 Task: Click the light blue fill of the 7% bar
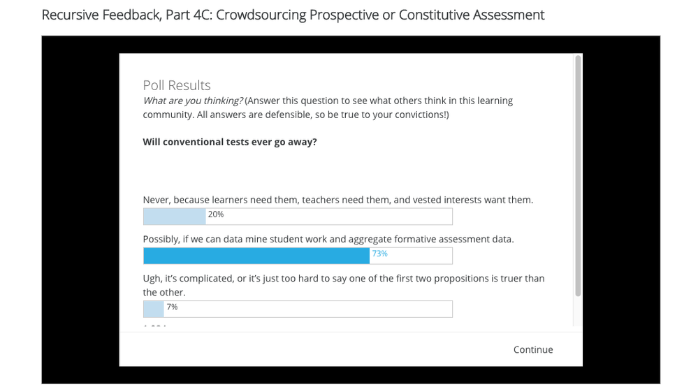(x=153, y=309)
